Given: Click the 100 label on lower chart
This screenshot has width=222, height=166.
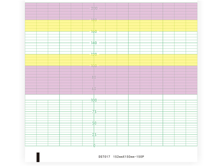Looking at the screenshot, I should (94, 100).
